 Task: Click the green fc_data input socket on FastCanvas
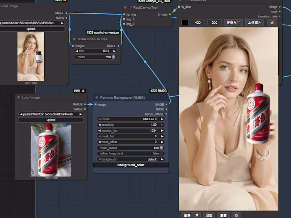(179, 7)
